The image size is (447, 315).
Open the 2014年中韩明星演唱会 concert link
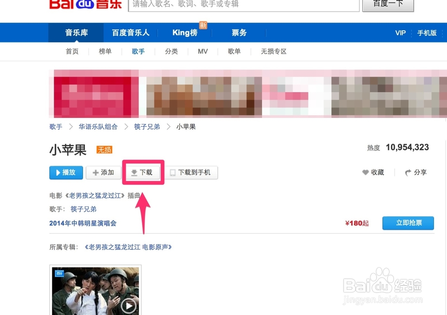(x=83, y=223)
